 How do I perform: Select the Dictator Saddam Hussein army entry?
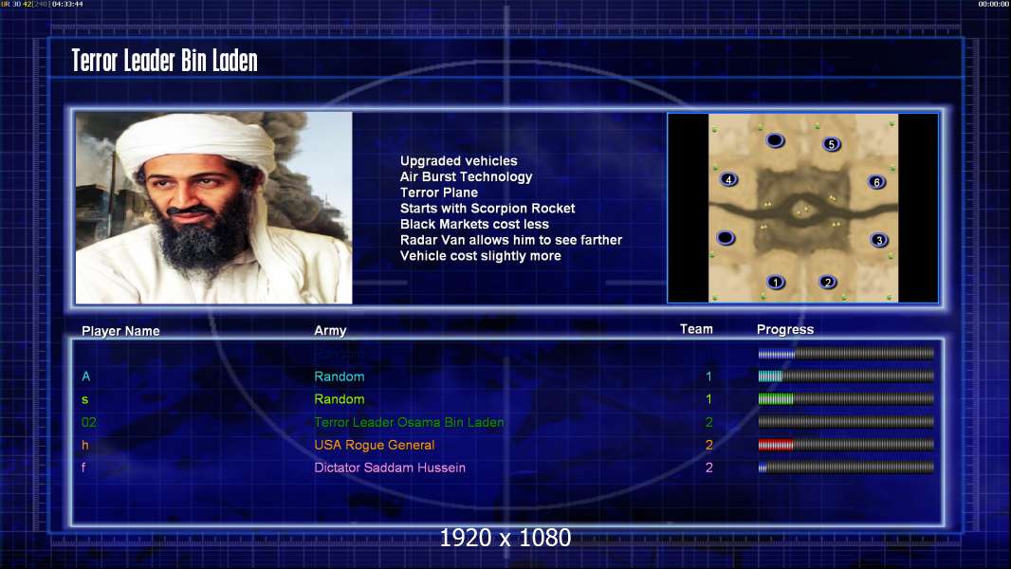390,468
